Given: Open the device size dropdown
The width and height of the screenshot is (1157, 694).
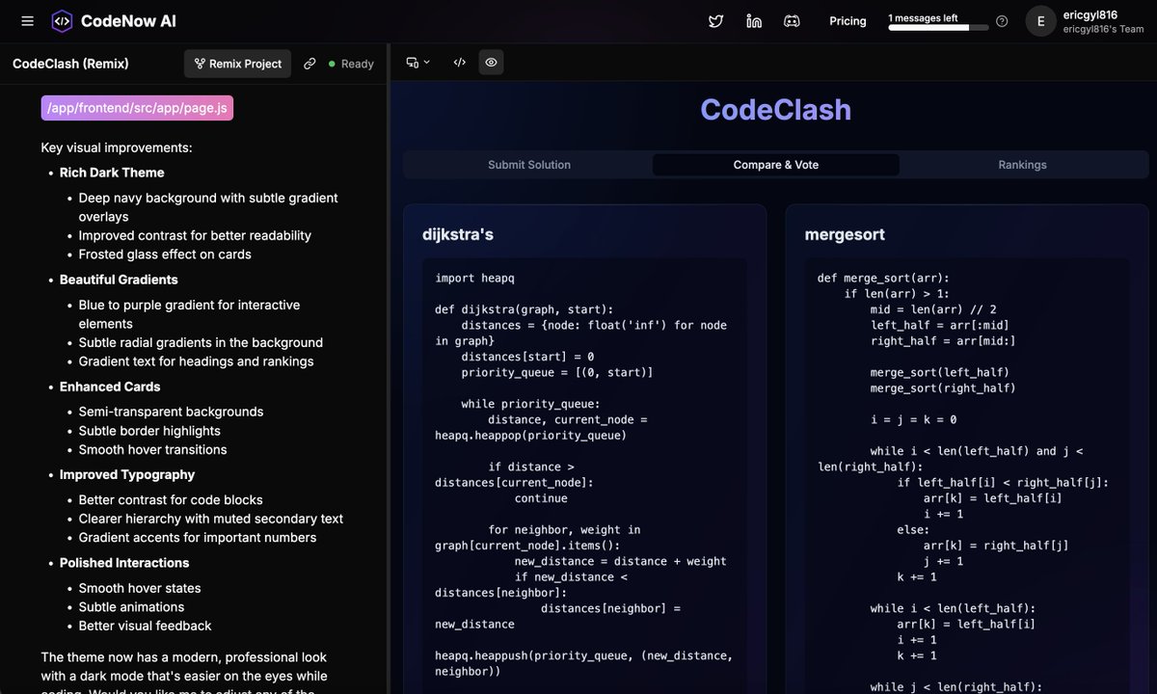Looking at the screenshot, I should 417,63.
